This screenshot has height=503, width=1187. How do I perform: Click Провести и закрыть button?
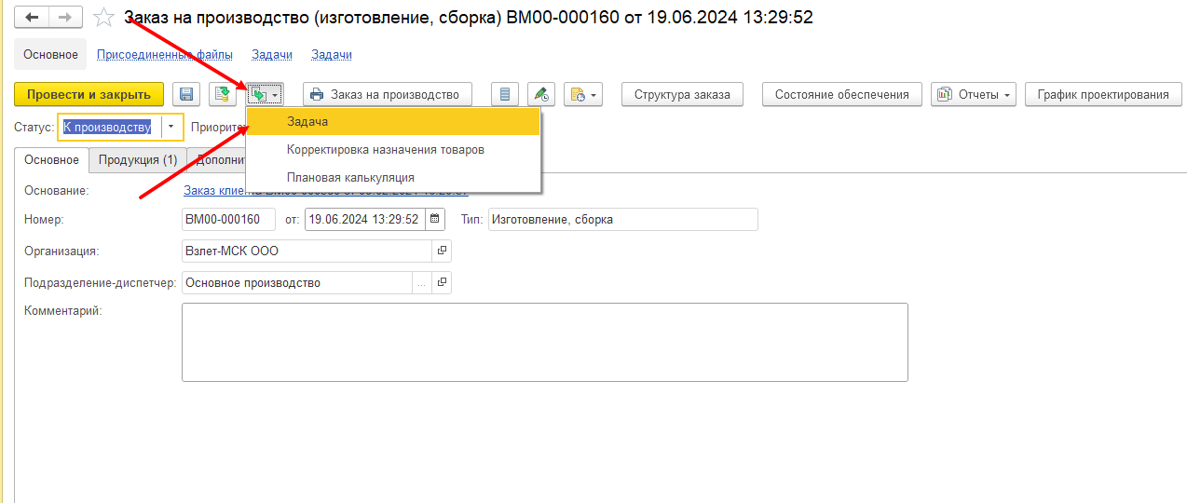coord(89,94)
